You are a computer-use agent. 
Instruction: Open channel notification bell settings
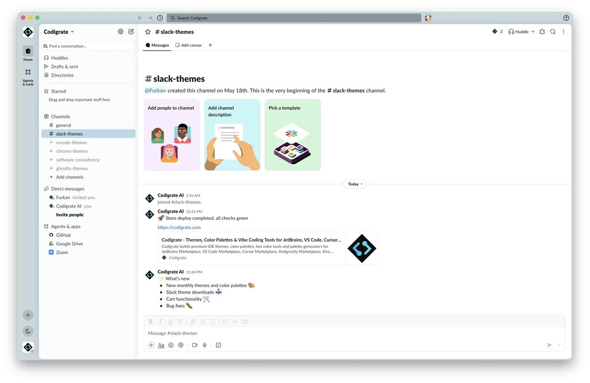(x=542, y=31)
